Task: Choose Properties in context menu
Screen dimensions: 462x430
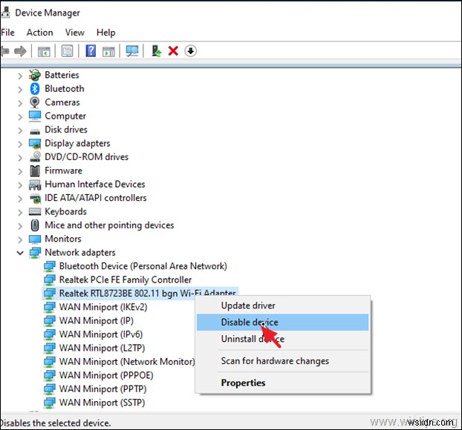Action: [282, 383]
